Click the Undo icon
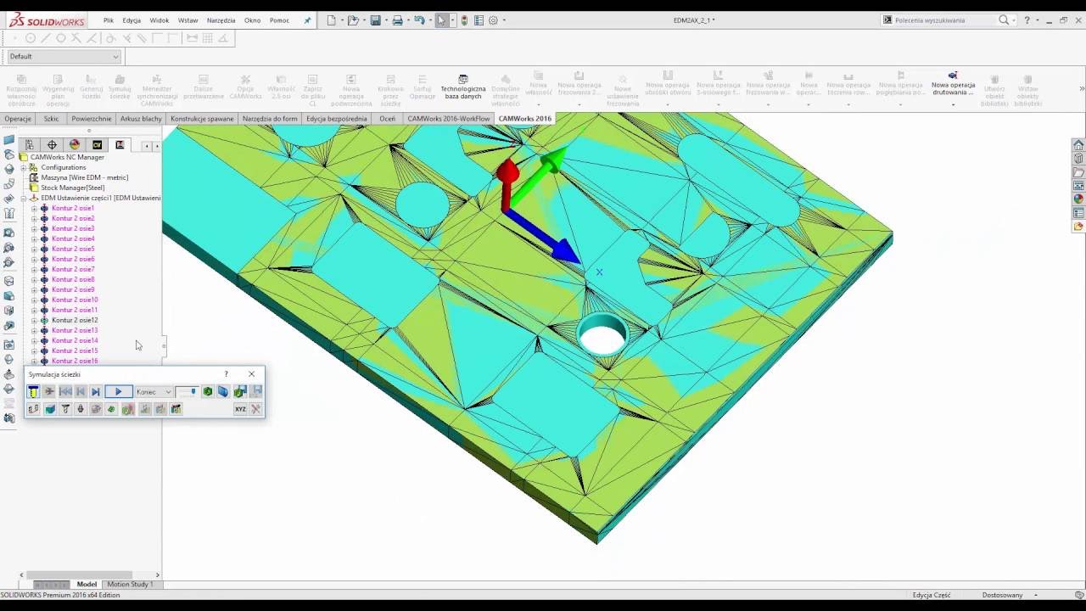 tap(419, 20)
